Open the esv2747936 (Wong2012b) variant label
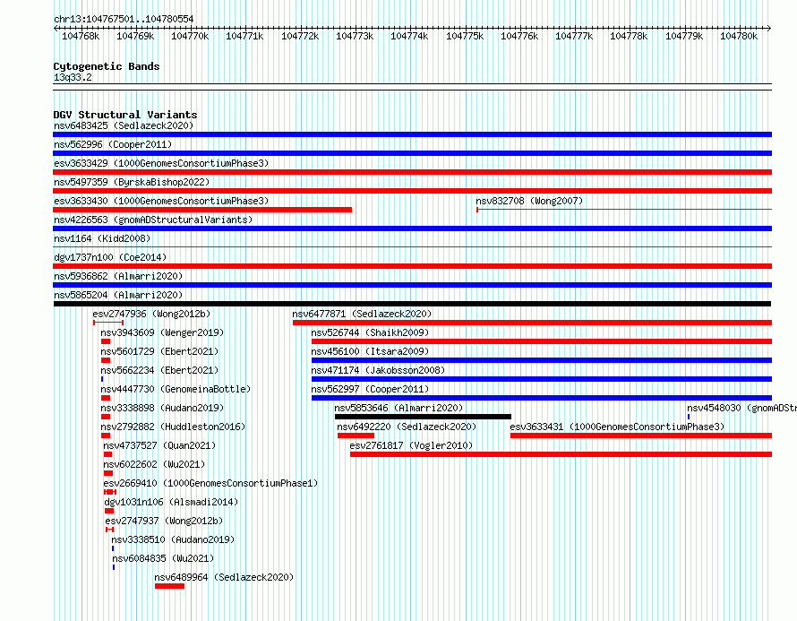797x621 pixels. click(151, 314)
